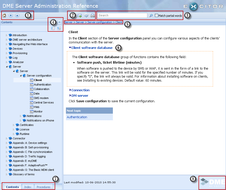226x190 pixels.
Task: Click the Home icon in the toolbar
Action: point(4,15)
